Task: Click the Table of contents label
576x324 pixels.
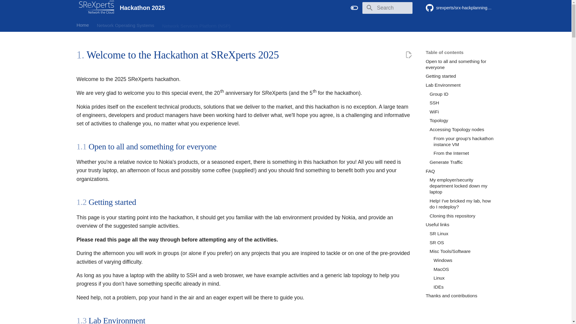Action: pyautogui.click(x=444, y=52)
